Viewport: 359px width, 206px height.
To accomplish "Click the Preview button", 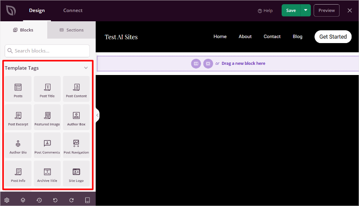I will click(327, 10).
